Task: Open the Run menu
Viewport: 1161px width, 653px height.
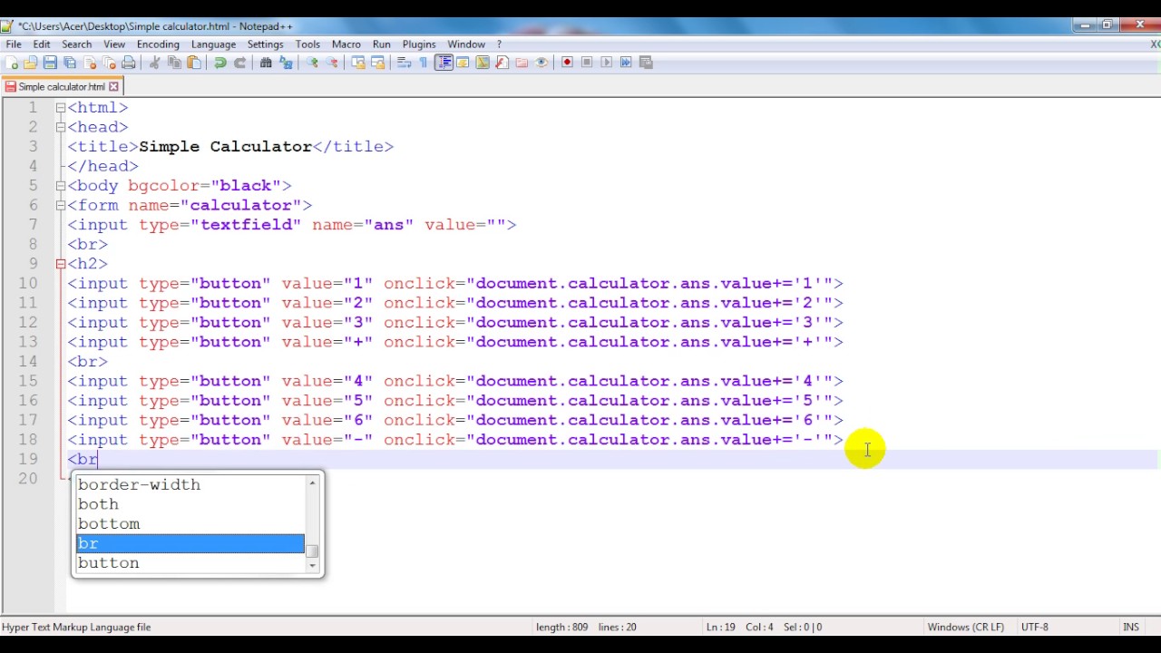Action: (382, 44)
